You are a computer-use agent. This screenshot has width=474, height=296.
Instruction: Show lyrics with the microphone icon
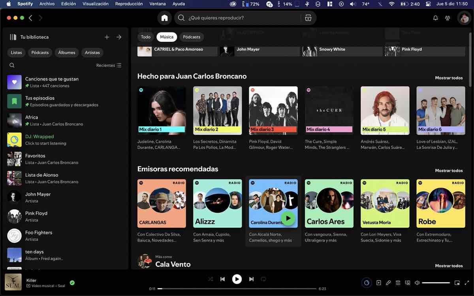pyautogui.click(x=388, y=283)
